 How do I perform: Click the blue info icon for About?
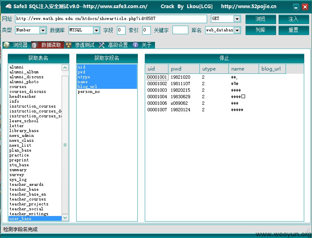pyautogui.click(x=135, y=45)
